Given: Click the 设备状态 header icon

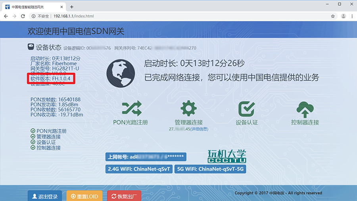Looking at the screenshot, I should tap(31, 47).
